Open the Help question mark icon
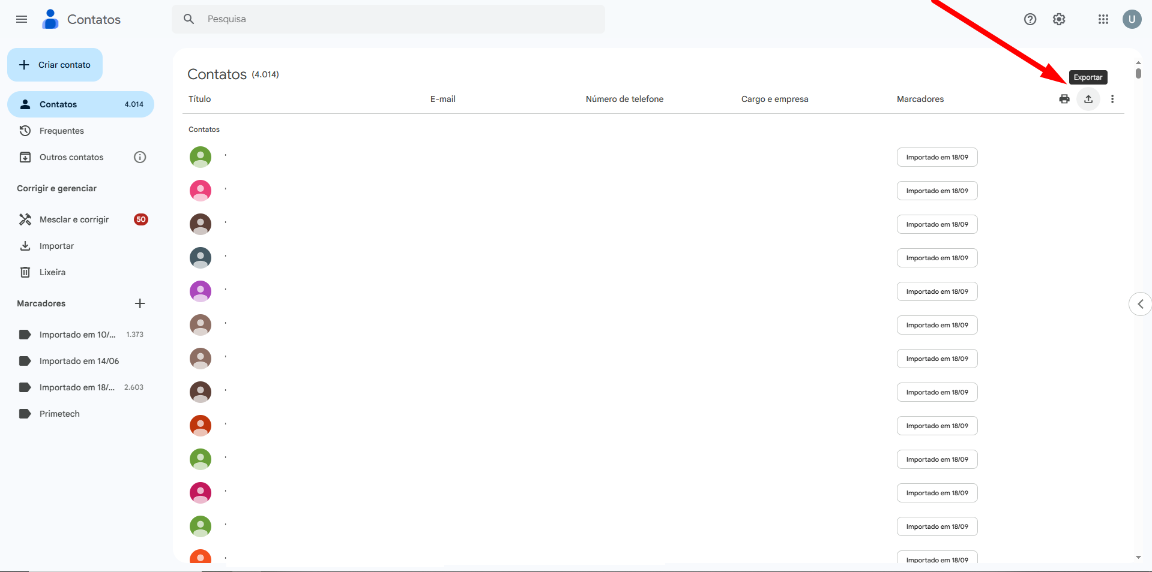1152x572 pixels. [x=1030, y=19]
